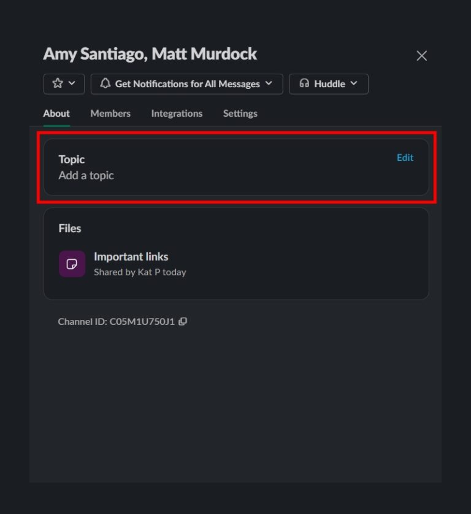Viewport: 471px width, 514px height.
Task: Copy the Channel ID using the copy icon
Action: click(183, 321)
